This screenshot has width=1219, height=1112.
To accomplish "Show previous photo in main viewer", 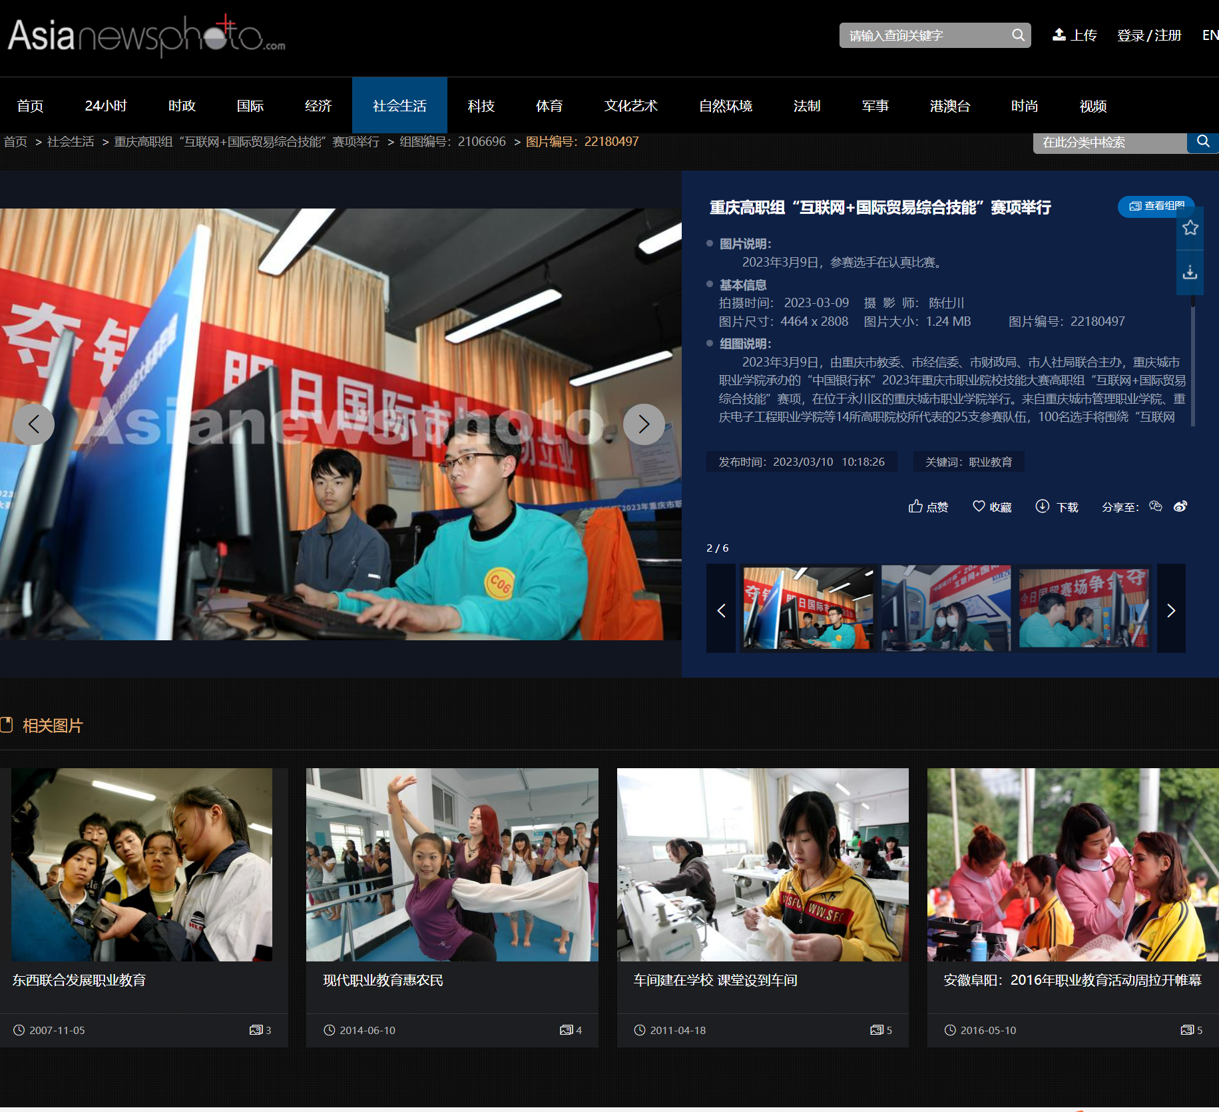I will (33, 424).
